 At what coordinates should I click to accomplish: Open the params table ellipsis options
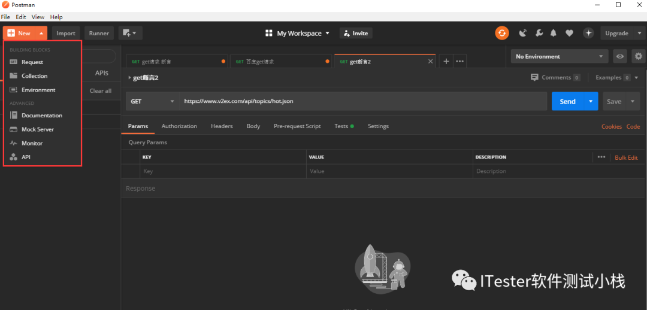pyautogui.click(x=601, y=157)
